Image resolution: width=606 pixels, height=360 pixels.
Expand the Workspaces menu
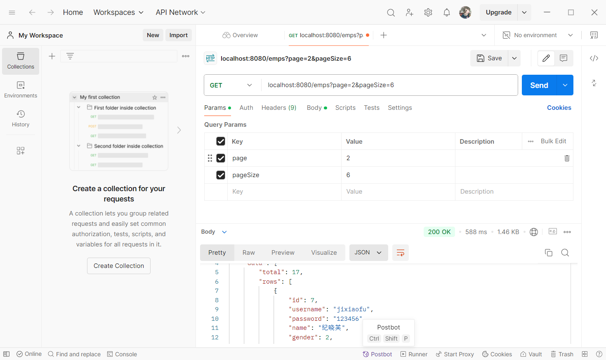[119, 12]
